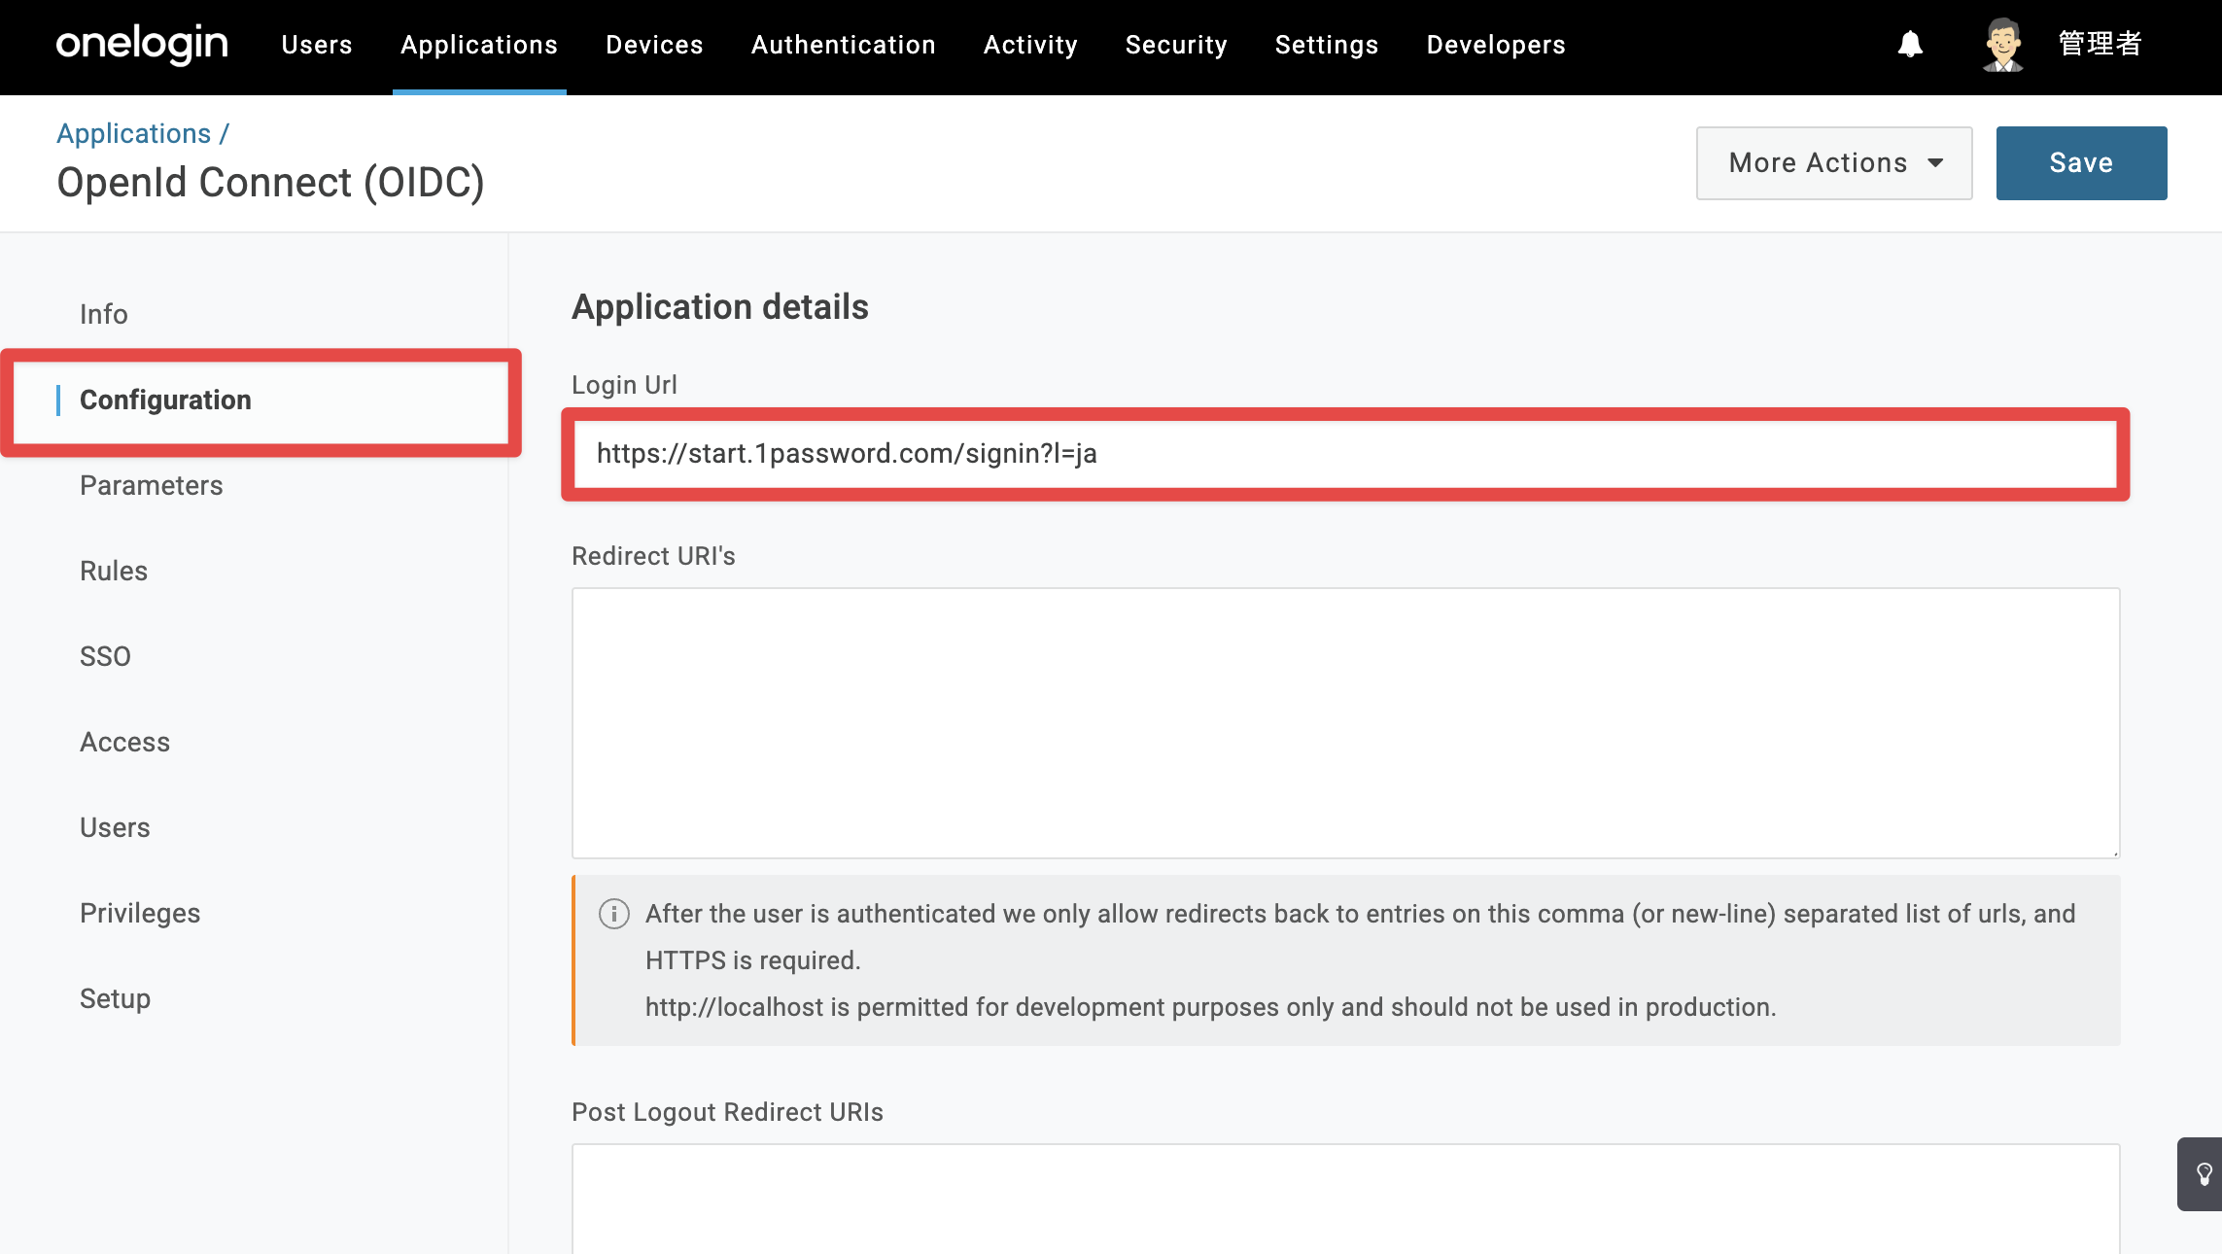Focus the Login Url input field
2222x1254 pixels.
(1345, 454)
